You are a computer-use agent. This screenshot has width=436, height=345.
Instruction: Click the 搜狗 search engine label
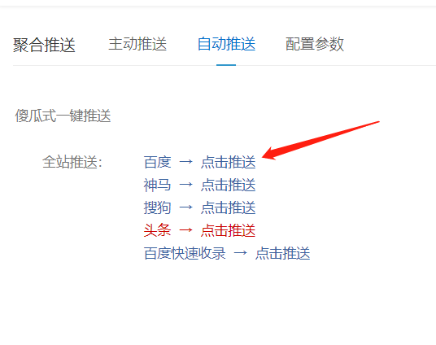pyautogui.click(x=157, y=207)
